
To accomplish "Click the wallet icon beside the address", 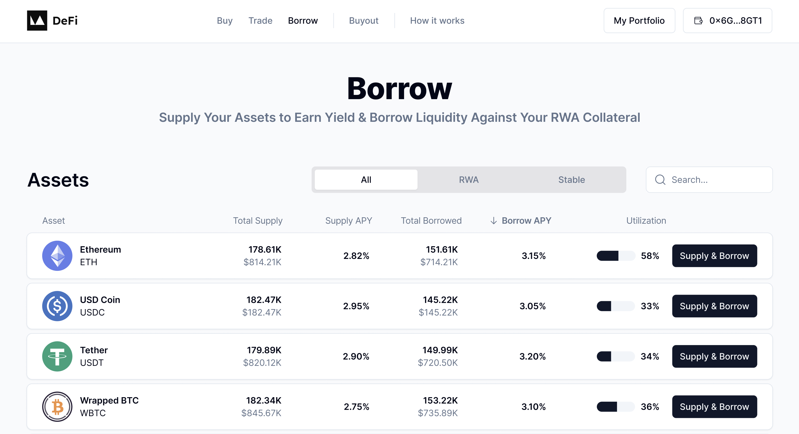I will pos(698,20).
